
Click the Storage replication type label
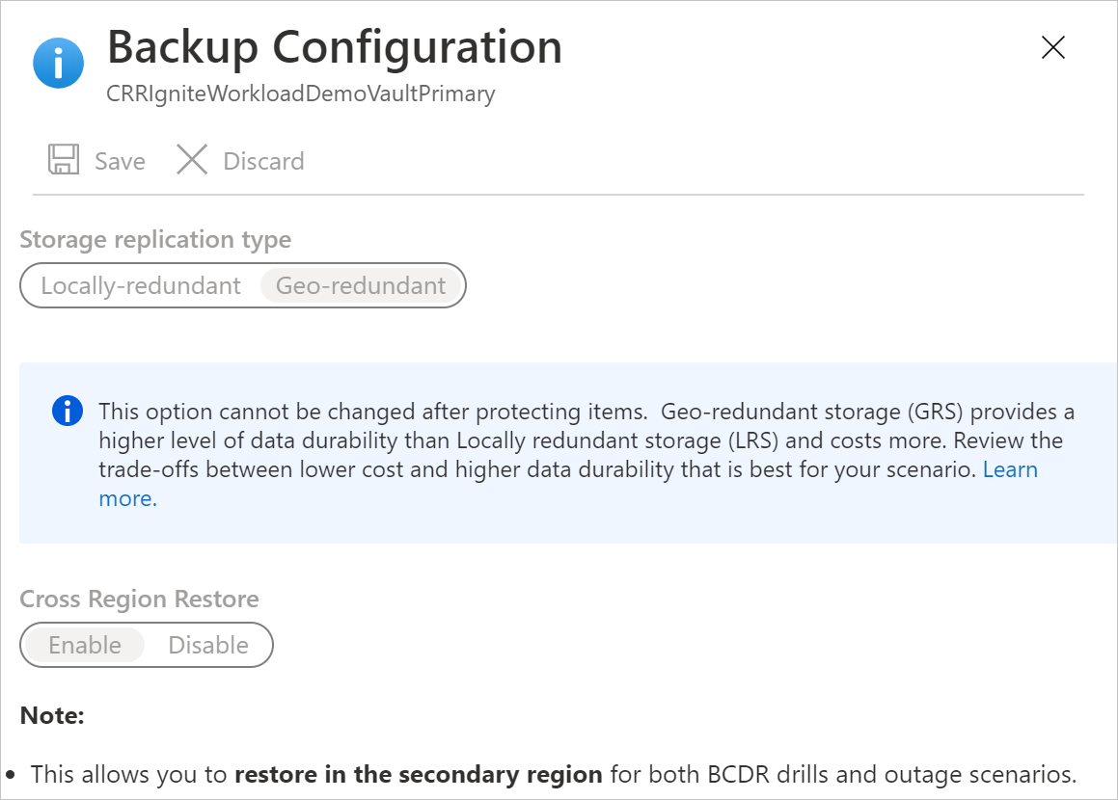tap(155, 239)
